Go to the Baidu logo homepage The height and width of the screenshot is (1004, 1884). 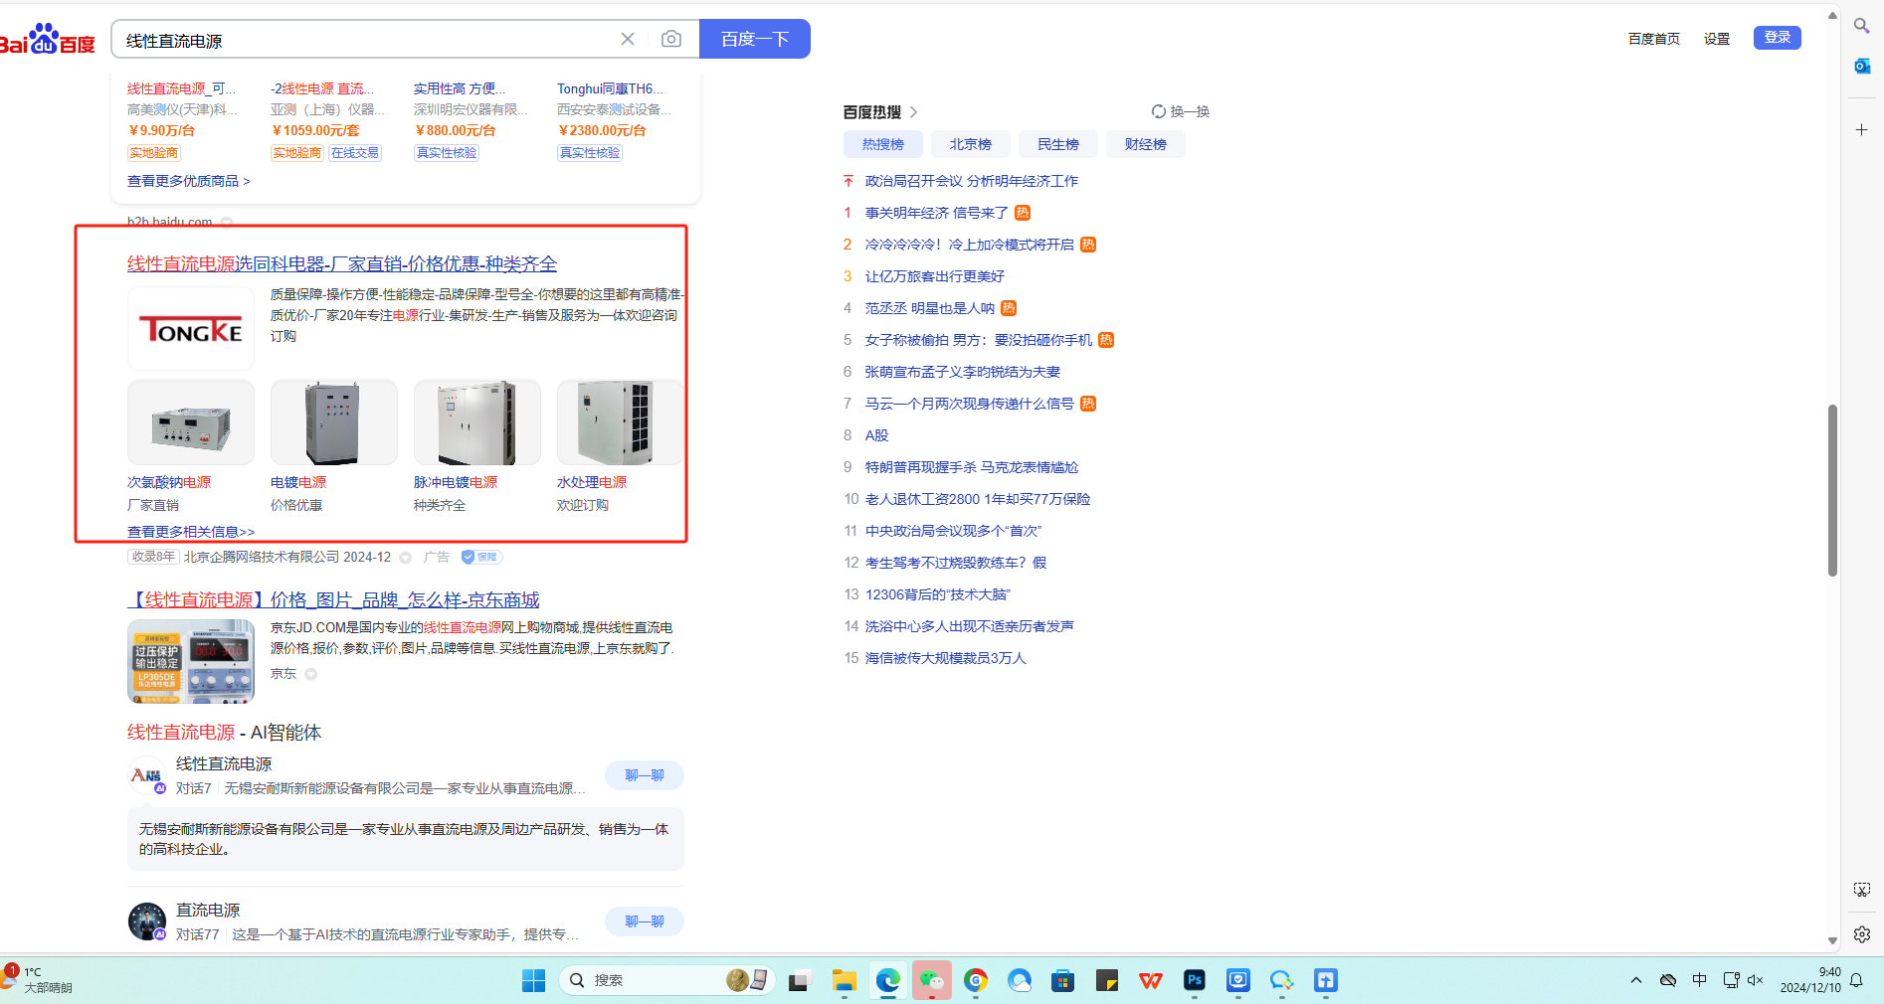(48, 40)
